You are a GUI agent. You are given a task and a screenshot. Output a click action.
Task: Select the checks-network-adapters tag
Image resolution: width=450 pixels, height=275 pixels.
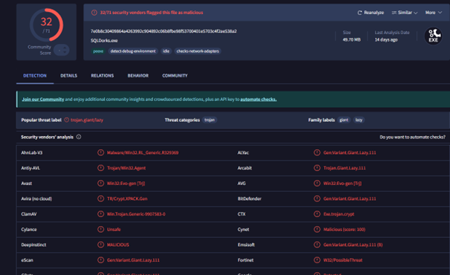[x=198, y=51]
